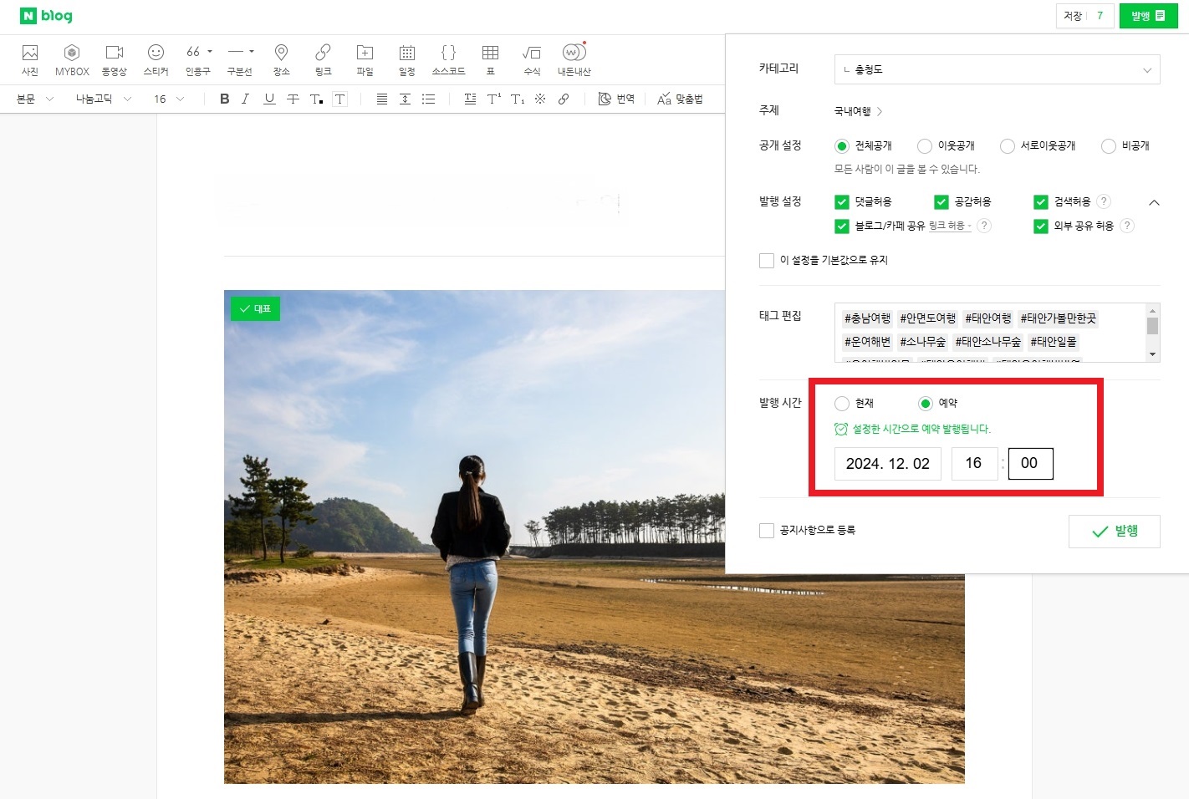Toggle 블로그/카페 공유 checkbox
This screenshot has width=1189, height=799.
842,226
